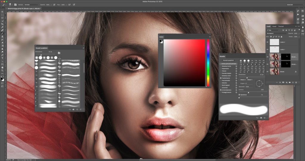Screen dimensions: 305x161
Task: Lock all with the padlock icon
Action: 281,37
